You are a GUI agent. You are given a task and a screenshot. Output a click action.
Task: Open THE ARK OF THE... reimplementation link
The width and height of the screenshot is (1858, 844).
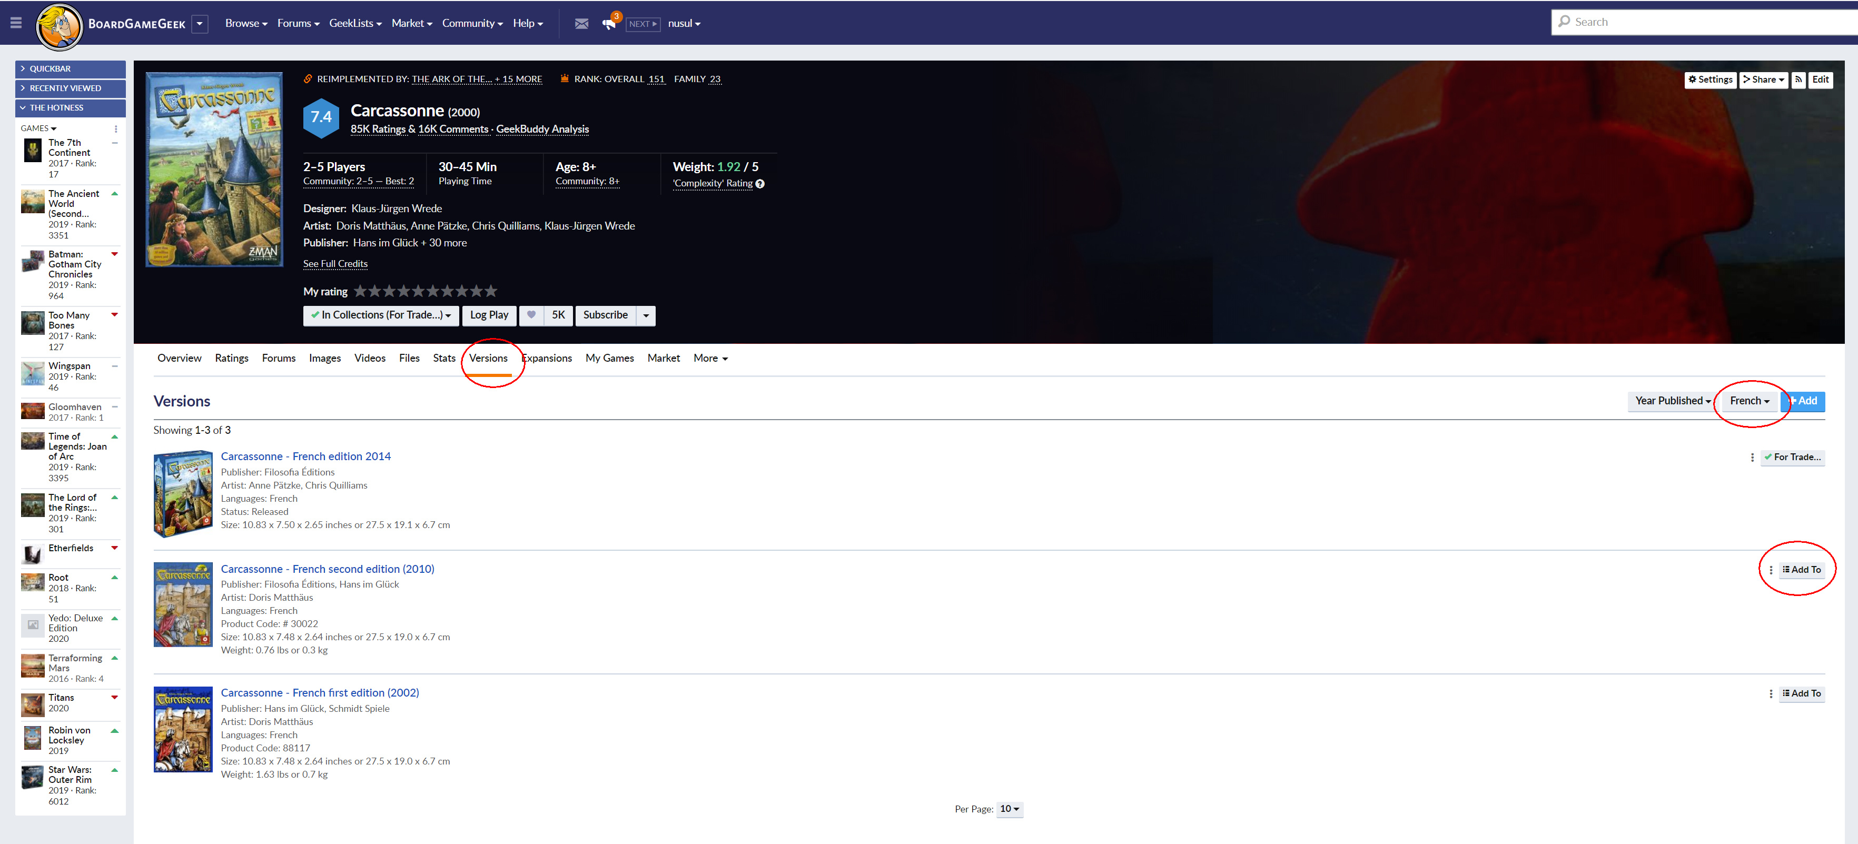click(451, 78)
